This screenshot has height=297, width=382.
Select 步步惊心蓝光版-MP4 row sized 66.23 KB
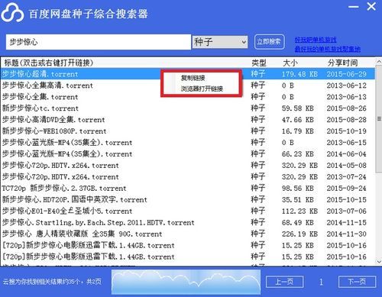188,154
